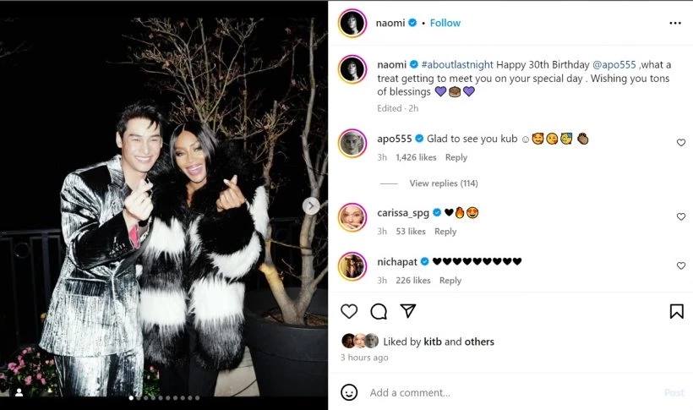Image resolution: width=693 pixels, height=410 pixels.
Task: Open @apo555 mention in caption
Action: (614, 64)
